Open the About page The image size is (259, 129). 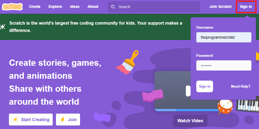click(x=93, y=7)
